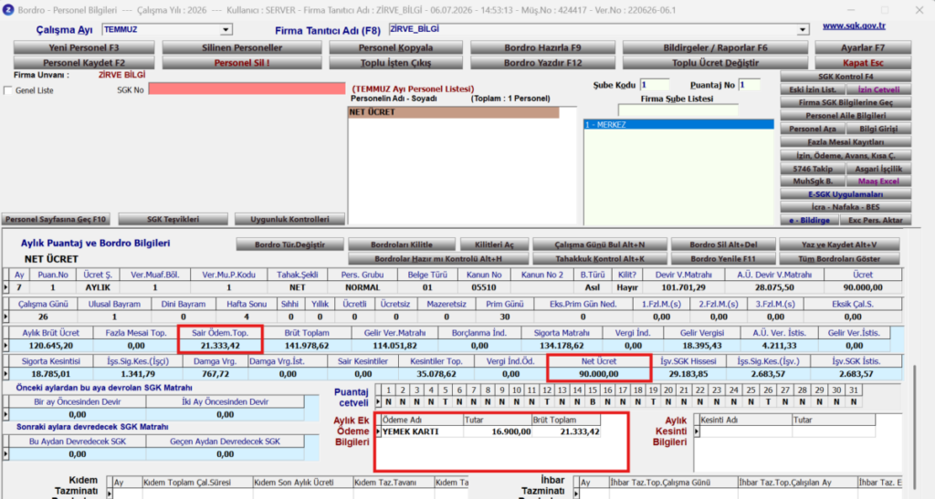Click MuhSgk B. button
The height and width of the screenshot is (499, 935).
point(812,182)
